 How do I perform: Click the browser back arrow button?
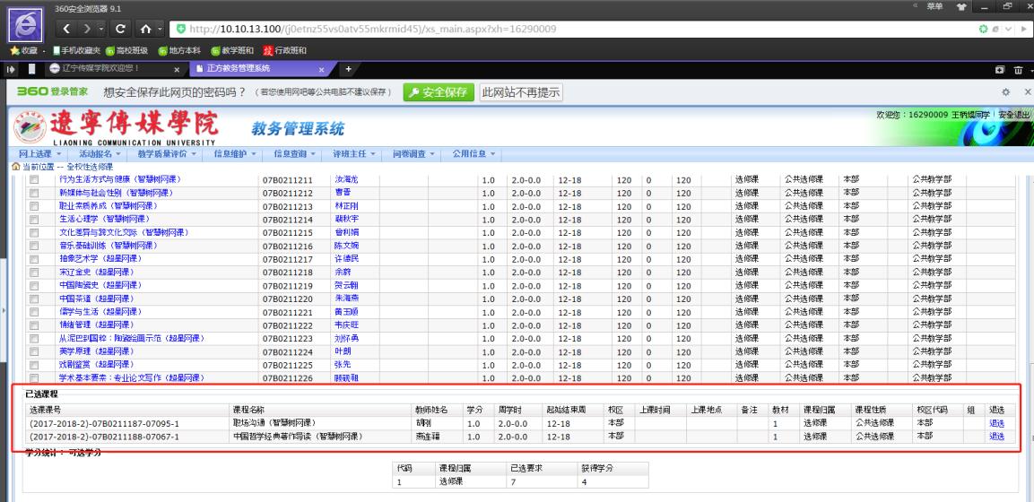click(x=66, y=29)
